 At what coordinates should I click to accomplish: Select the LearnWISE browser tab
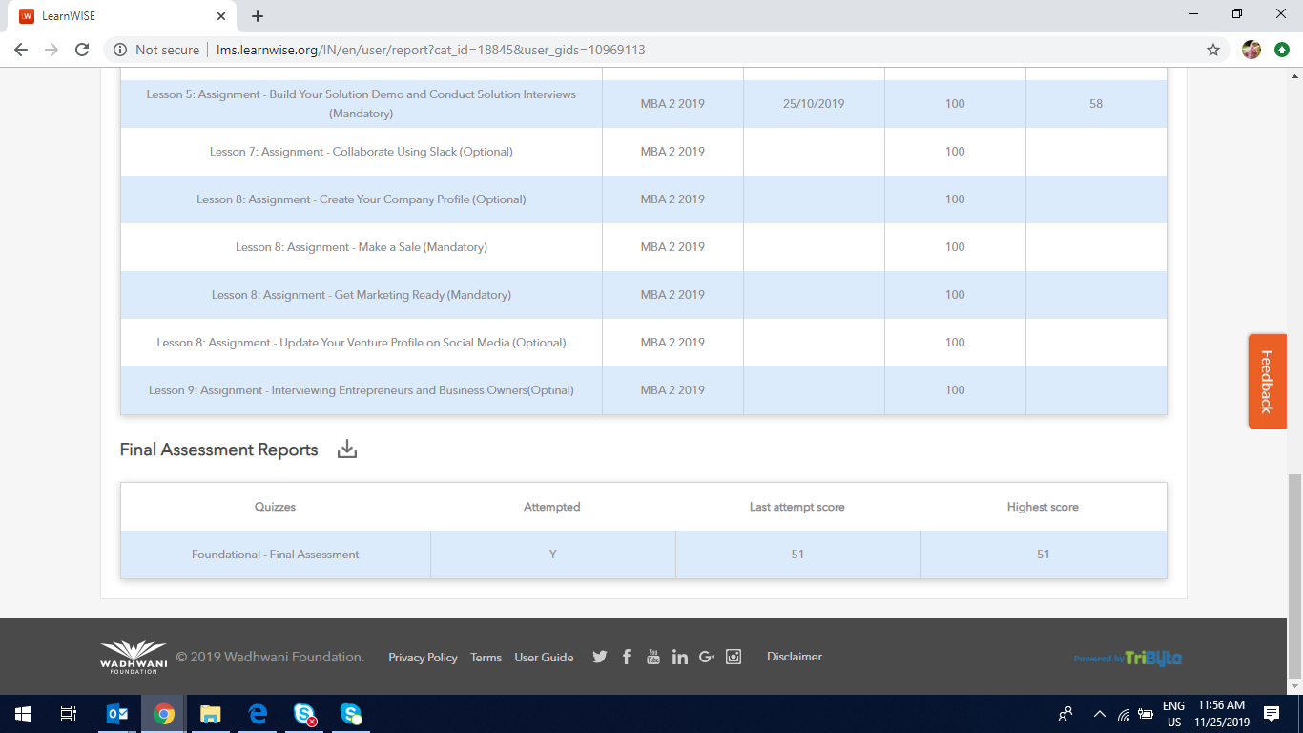pyautogui.click(x=122, y=16)
